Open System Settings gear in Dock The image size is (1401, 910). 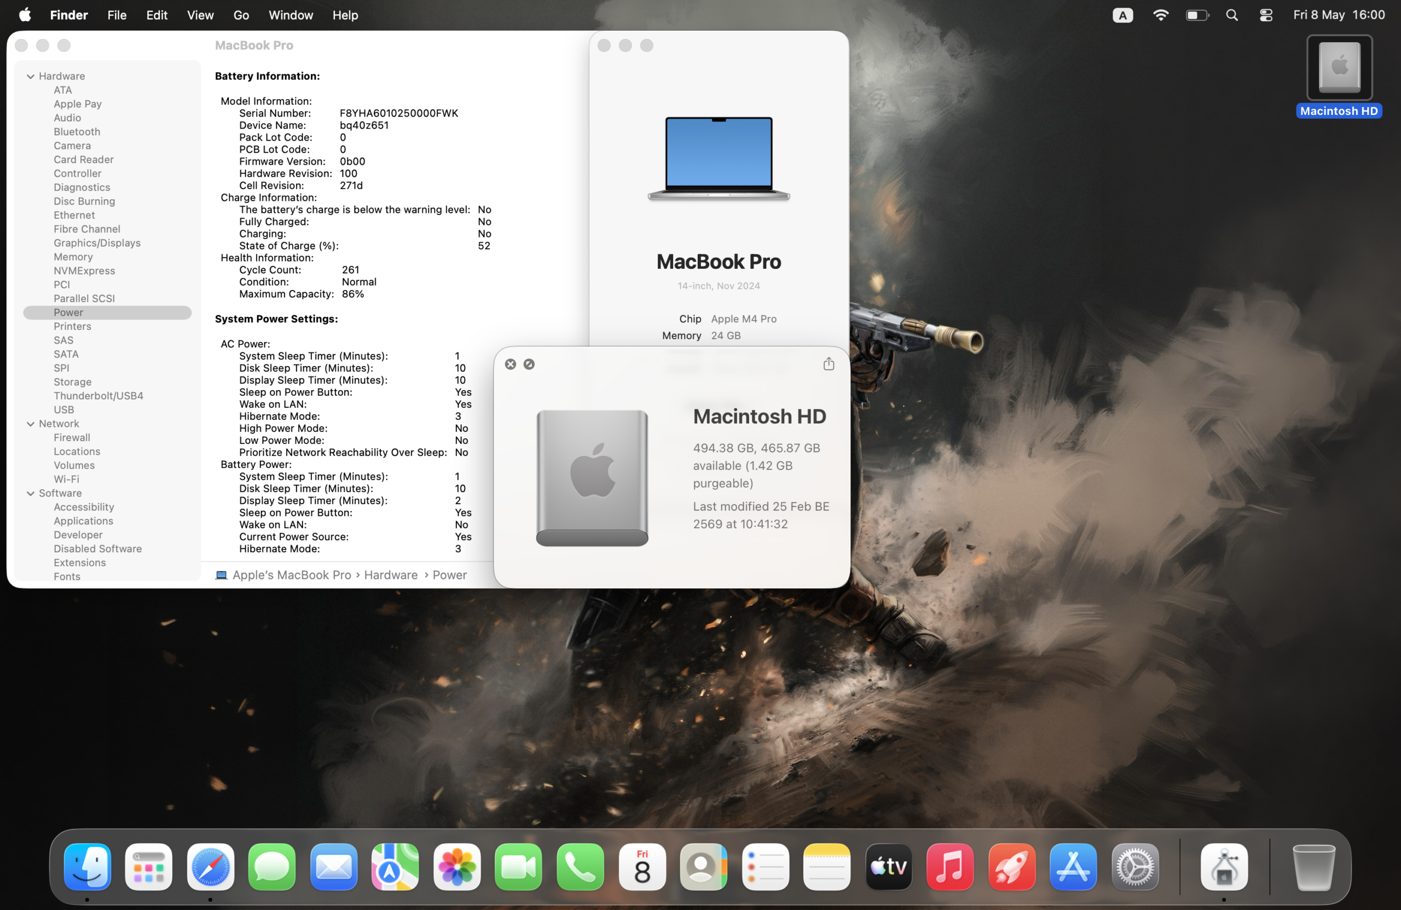[x=1135, y=866]
